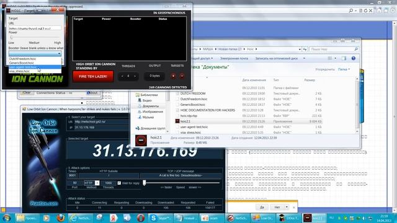Choose DutchFreedom.hoic booster option
This screenshot has height=223, width=397.
click(35, 59)
